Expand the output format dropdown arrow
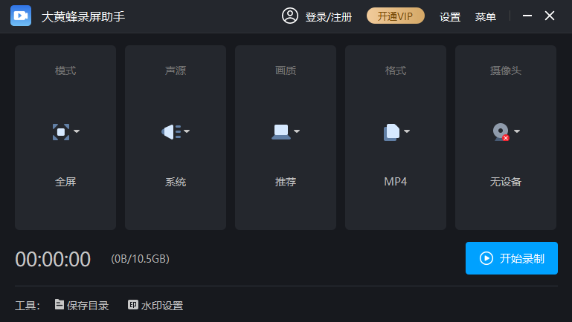This screenshot has width=572, height=322. coord(407,132)
